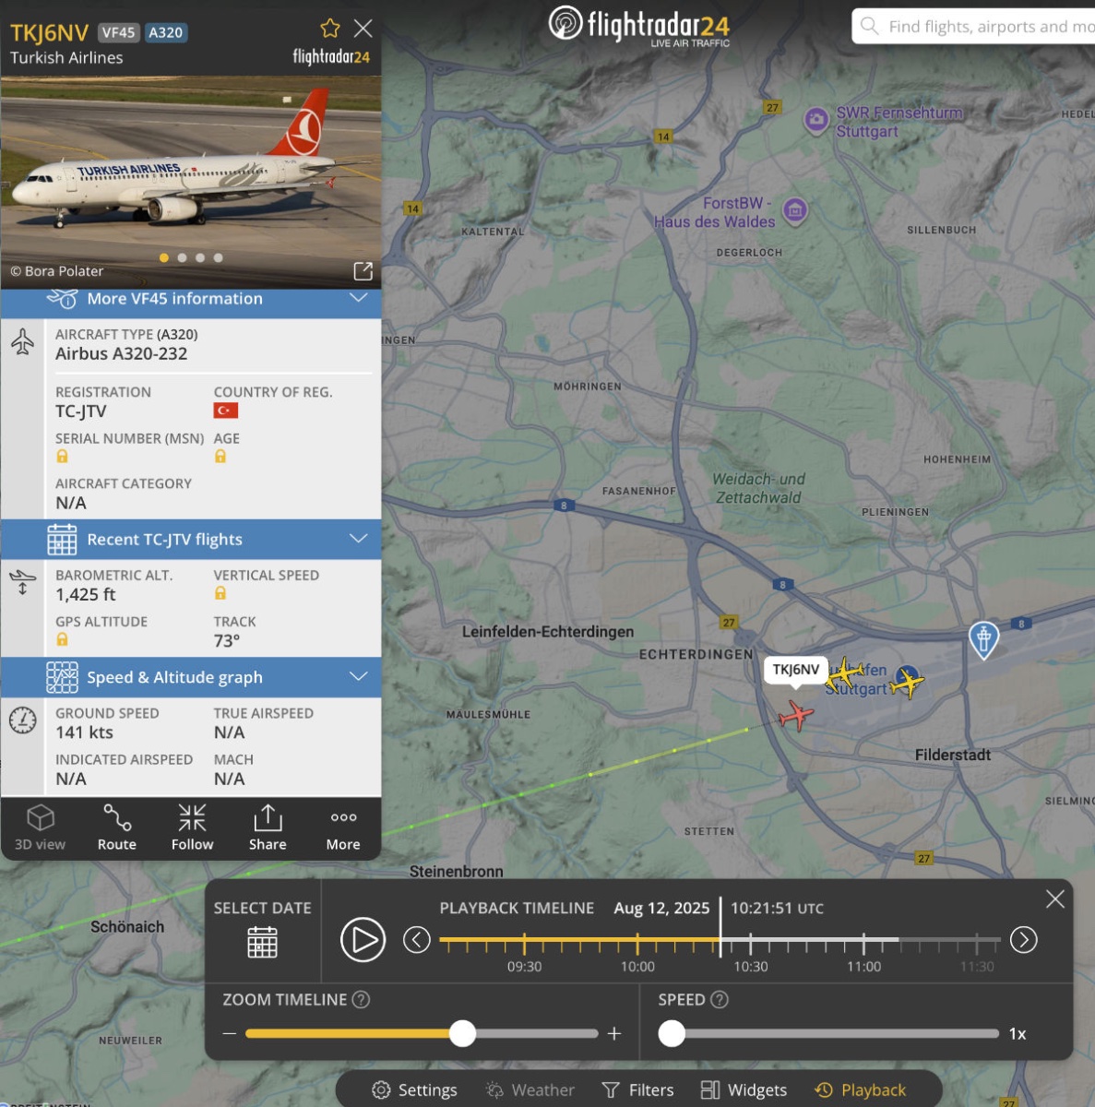Open Filters in bottom bar
1095x1107 pixels.
click(x=637, y=1090)
